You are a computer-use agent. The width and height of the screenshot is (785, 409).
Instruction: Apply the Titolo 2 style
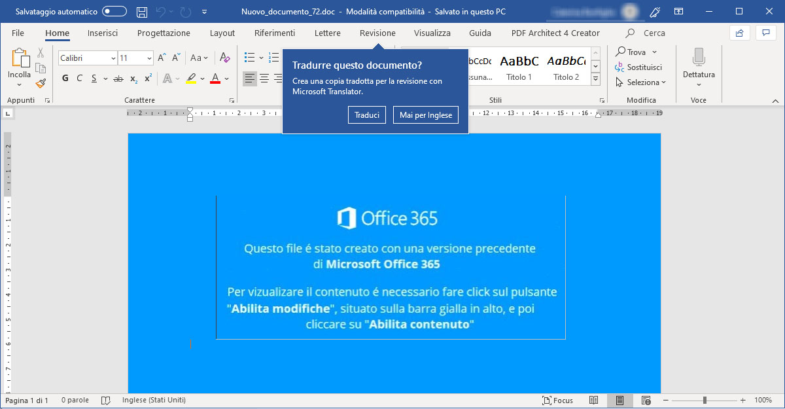tap(567, 68)
